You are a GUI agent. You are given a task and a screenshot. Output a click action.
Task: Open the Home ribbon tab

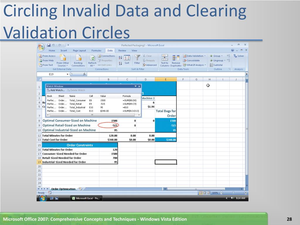pos(52,50)
